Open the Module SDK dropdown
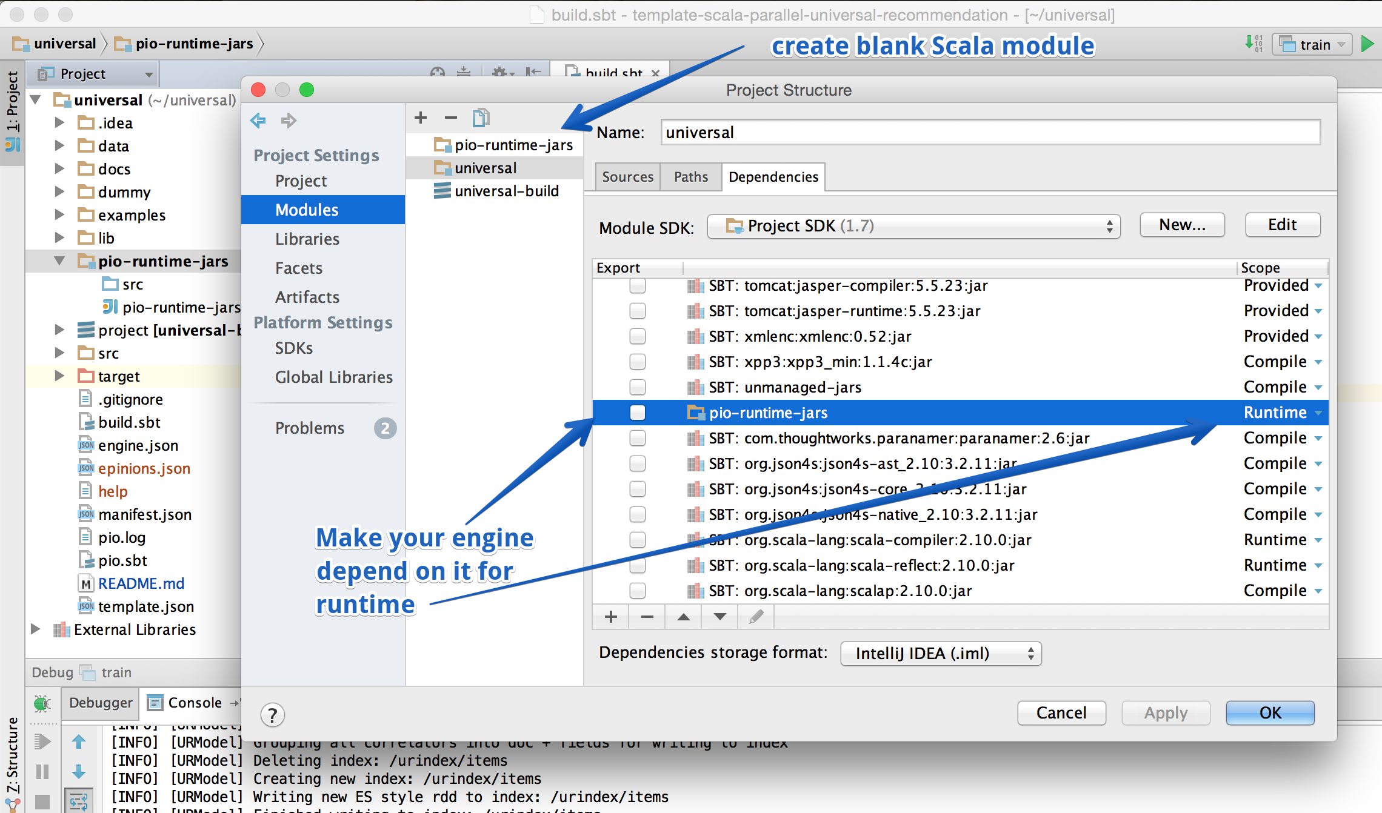Screen dimensions: 1382x813 [913, 227]
